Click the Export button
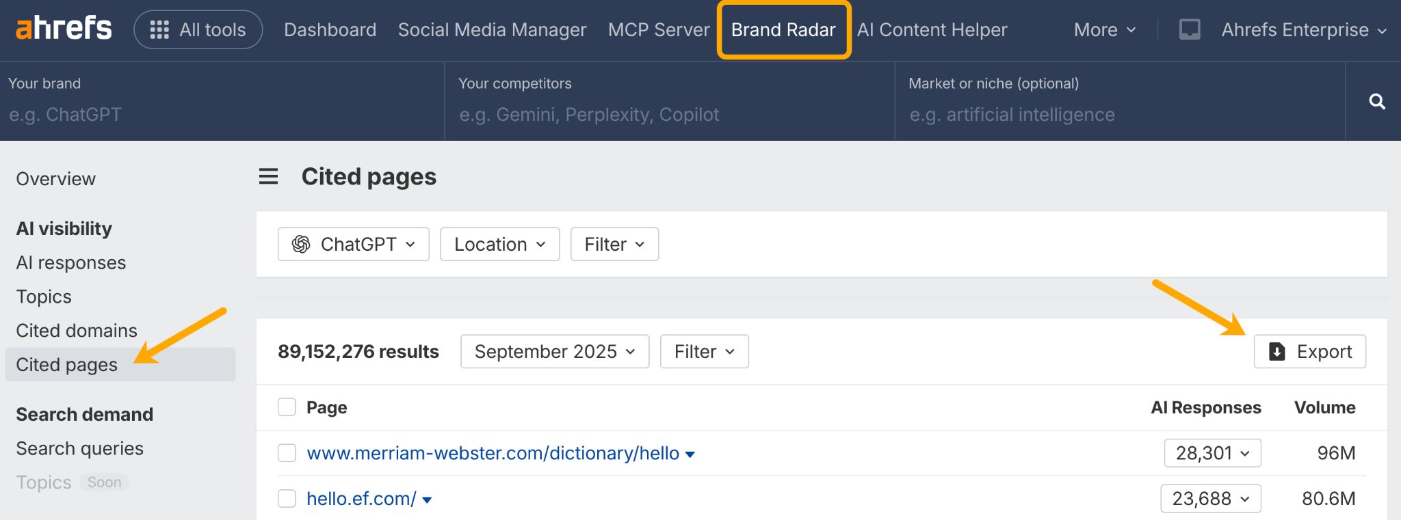This screenshot has height=520, width=1401. click(1309, 351)
